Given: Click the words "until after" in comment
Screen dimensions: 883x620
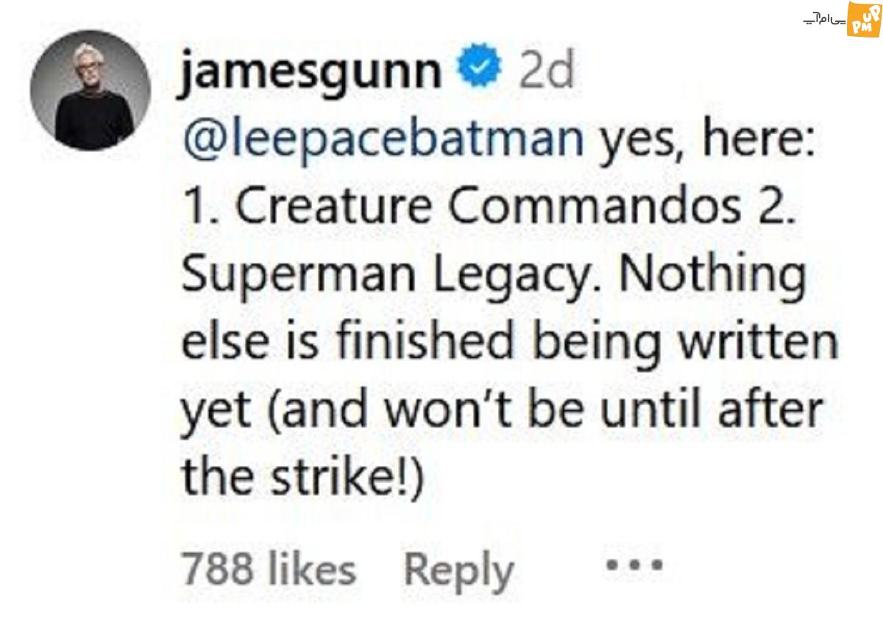Looking at the screenshot, I should 712,411.
